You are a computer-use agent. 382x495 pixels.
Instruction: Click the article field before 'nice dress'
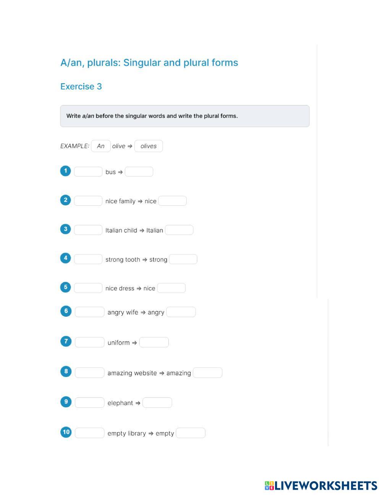(x=88, y=288)
